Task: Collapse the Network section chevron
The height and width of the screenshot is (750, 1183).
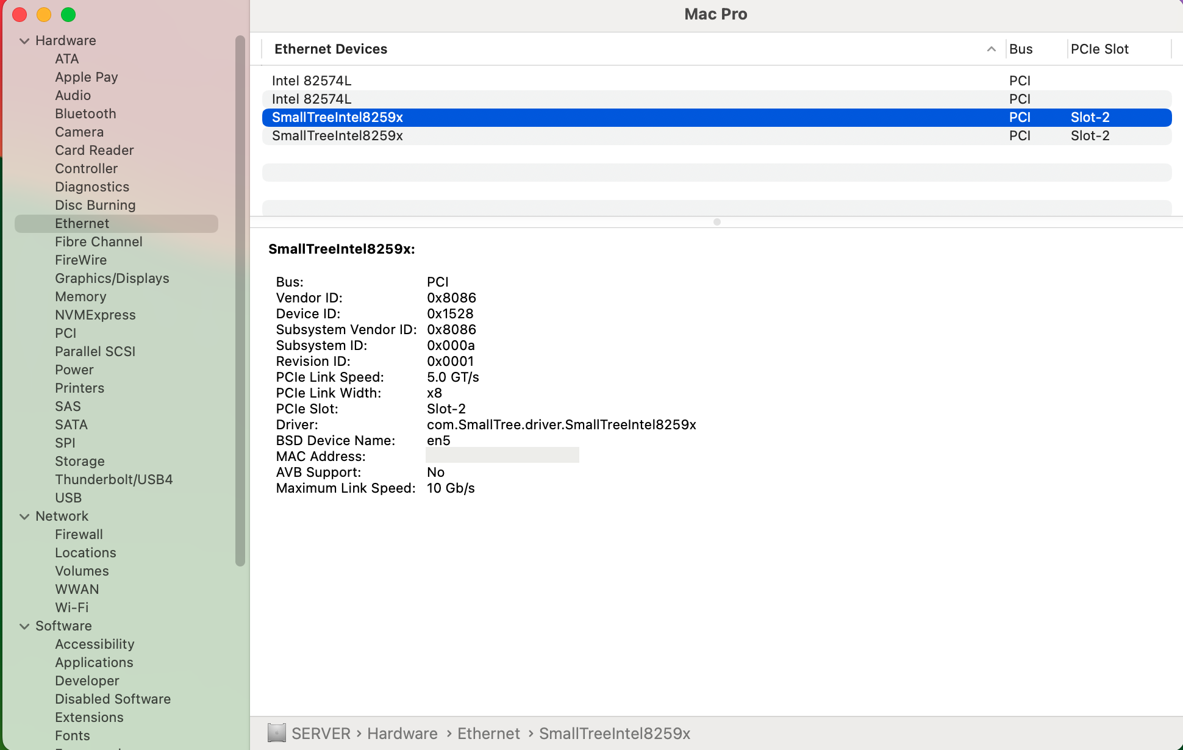Action: 24,516
